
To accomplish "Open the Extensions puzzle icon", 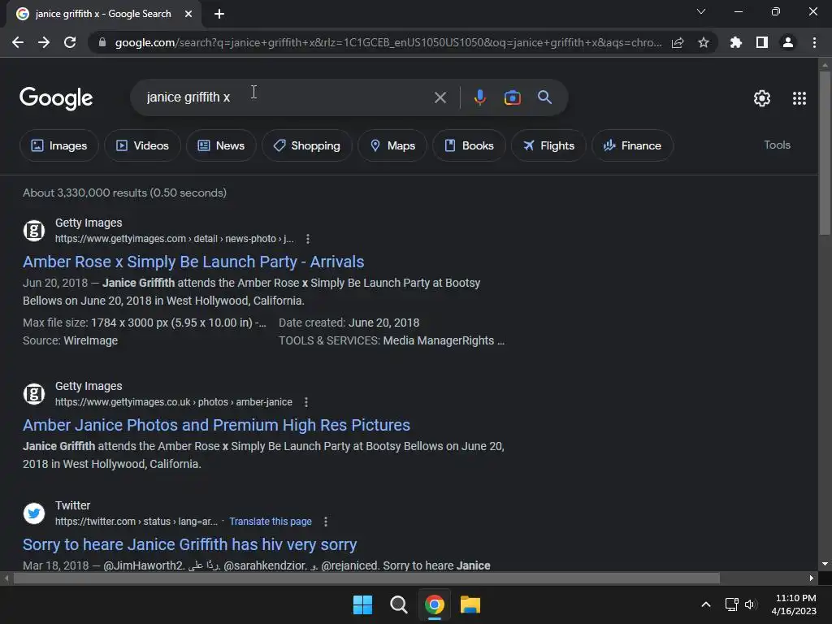I will (x=736, y=42).
